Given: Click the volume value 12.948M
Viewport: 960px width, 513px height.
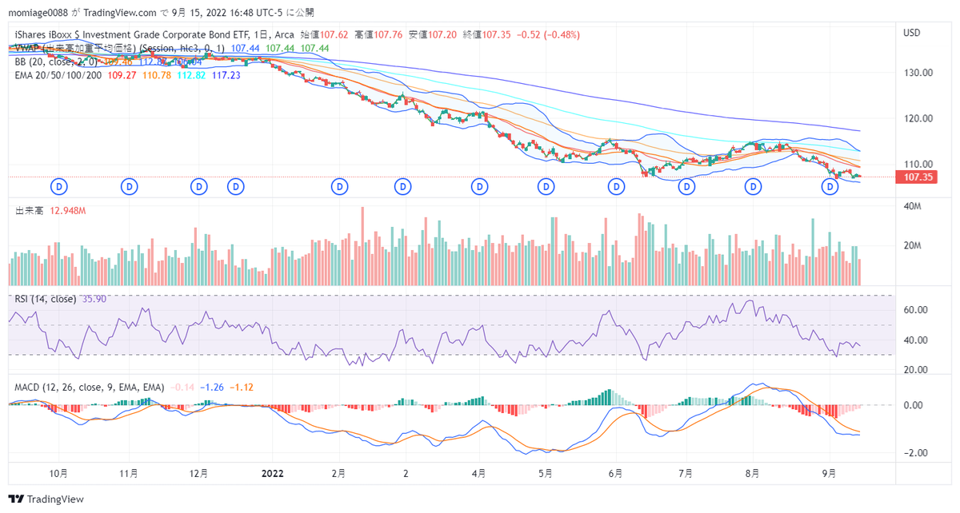Looking at the screenshot, I should 68,210.
